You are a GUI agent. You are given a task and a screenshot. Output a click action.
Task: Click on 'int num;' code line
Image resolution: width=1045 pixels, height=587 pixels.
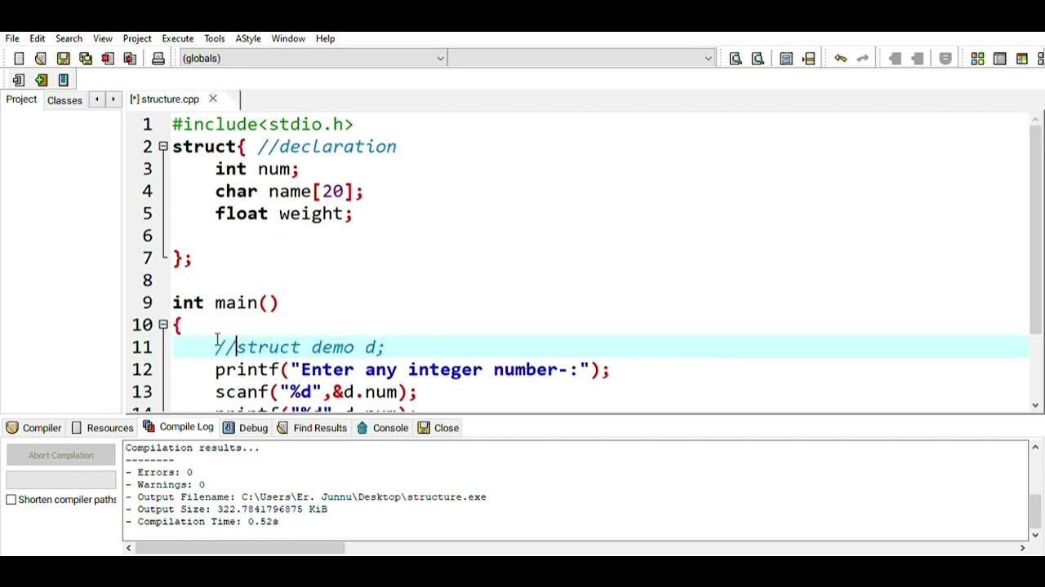coord(257,169)
